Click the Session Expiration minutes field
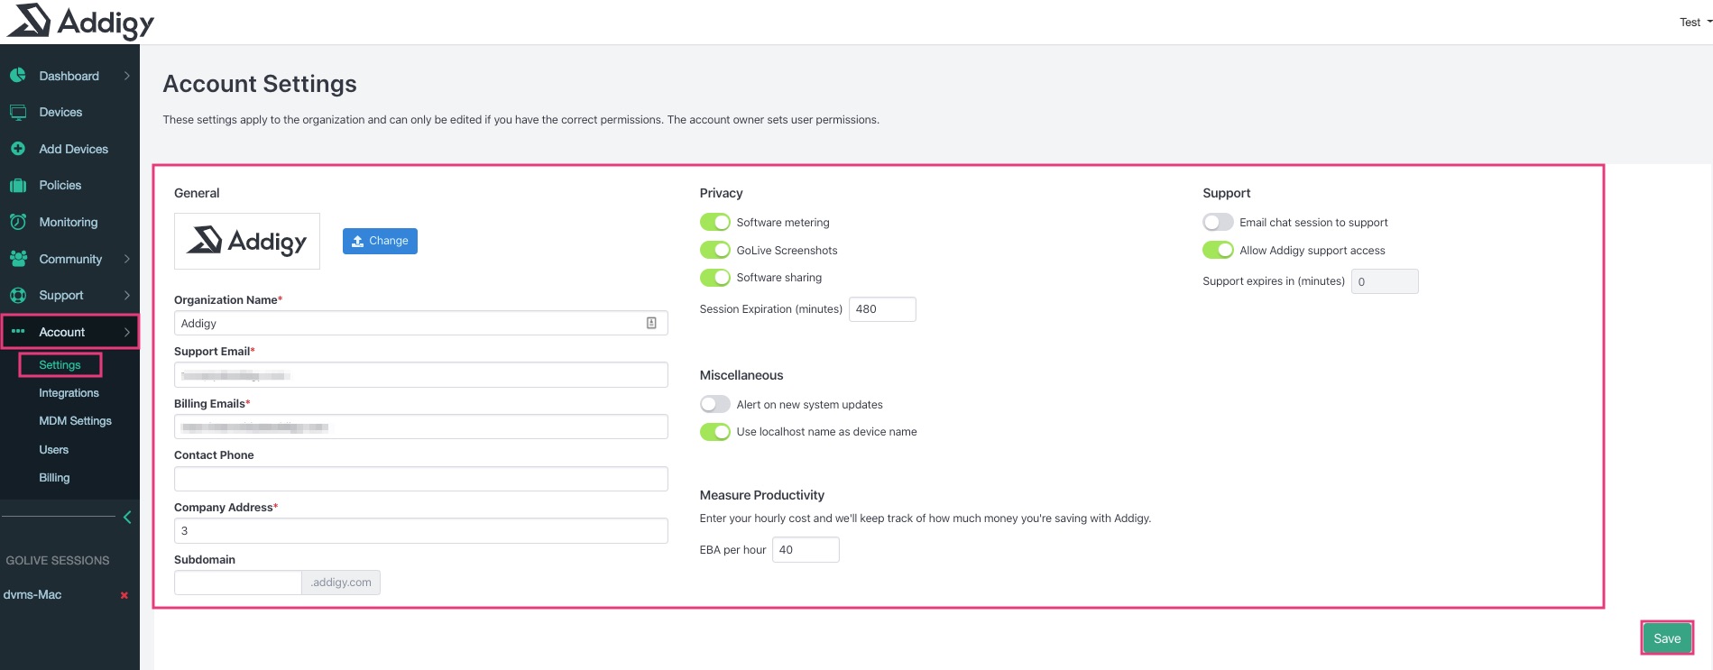 (881, 309)
